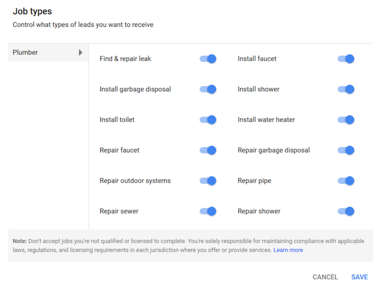Expand the Plumber category arrow
The height and width of the screenshot is (290, 384).
[81, 53]
